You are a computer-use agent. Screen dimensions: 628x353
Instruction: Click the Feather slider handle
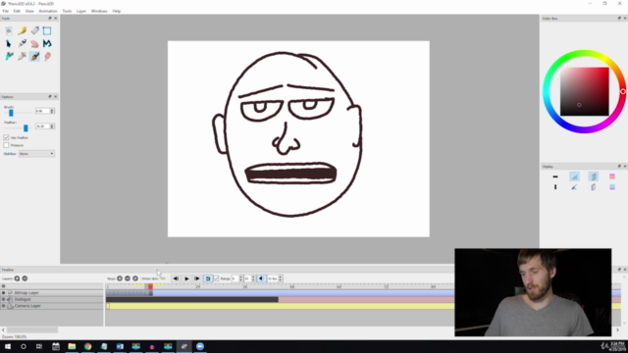[26, 128]
